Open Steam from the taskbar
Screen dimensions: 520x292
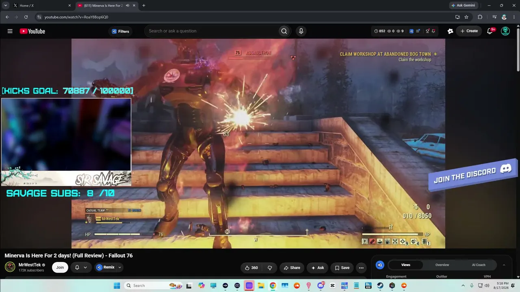(380, 286)
